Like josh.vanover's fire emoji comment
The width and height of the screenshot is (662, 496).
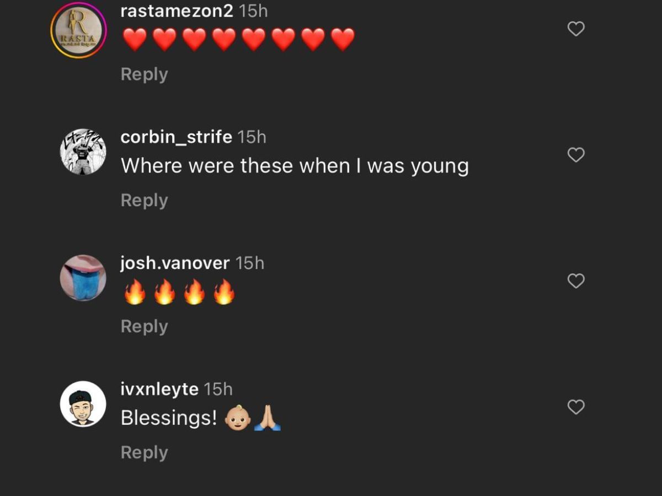[576, 281]
